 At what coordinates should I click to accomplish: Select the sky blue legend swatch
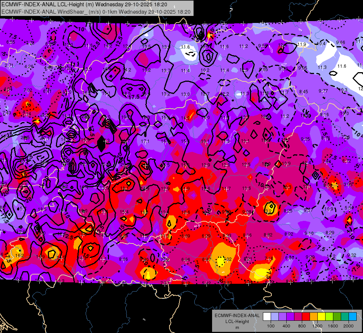click(x=353, y=317)
